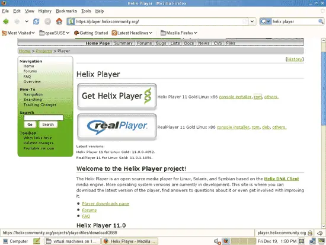Switch to the Bugs project tab
This screenshot has height=245, width=326.
(x=161, y=43)
